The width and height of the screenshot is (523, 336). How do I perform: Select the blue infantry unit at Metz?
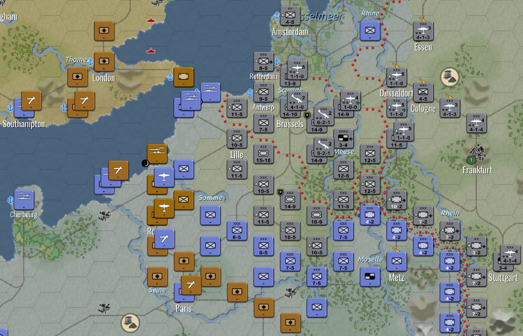(397, 261)
